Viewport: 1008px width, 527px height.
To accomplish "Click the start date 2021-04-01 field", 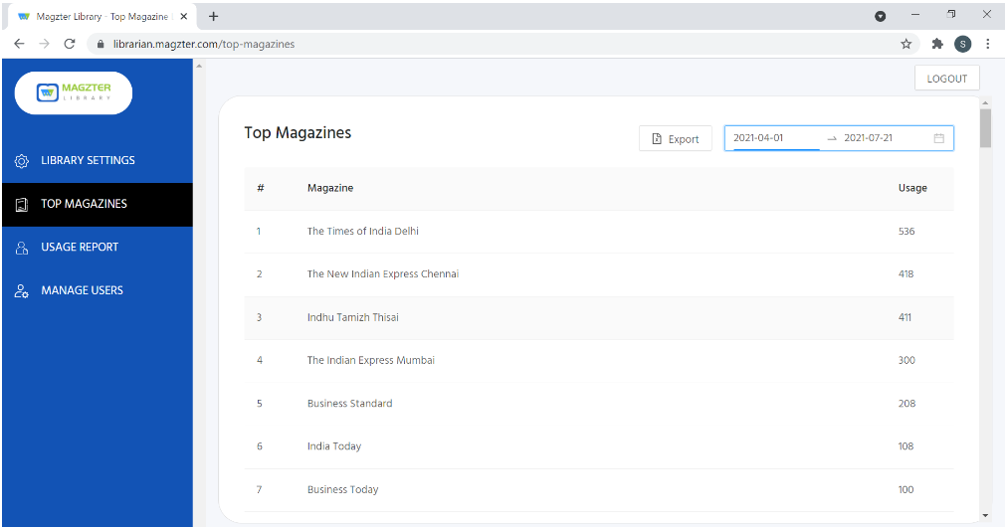I will click(x=775, y=138).
